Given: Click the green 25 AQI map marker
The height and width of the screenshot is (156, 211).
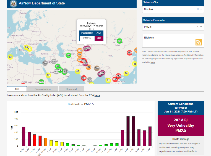Looking at the screenshot, I should [119, 41].
